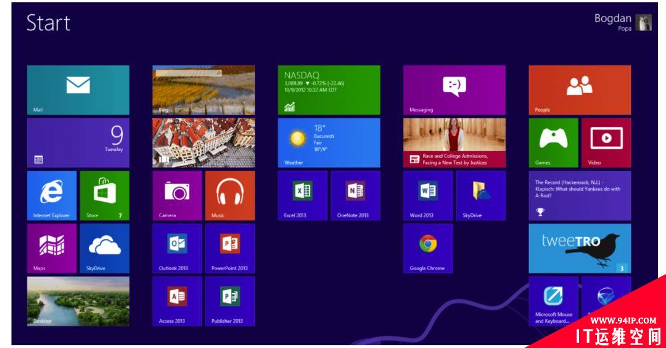
Task: Open the Video tile
Action: (606, 143)
